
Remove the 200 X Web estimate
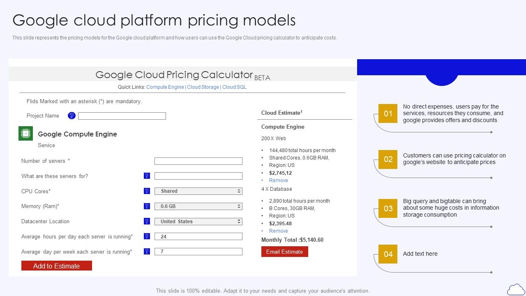[279, 180]
